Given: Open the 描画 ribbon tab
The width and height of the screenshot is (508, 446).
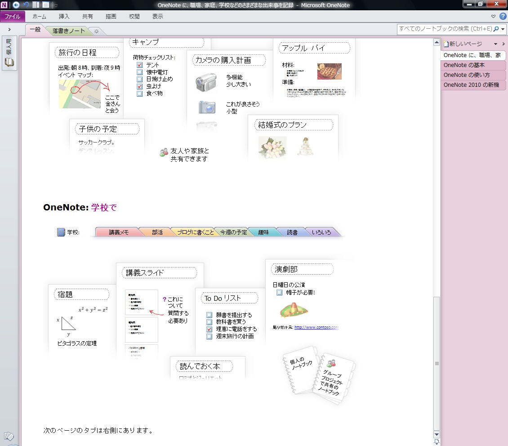Looking at the screenshot, I should pos(111,17).
